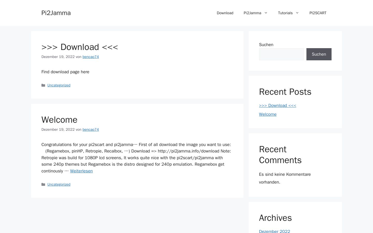Open the Download menu item

coord(225,13)
